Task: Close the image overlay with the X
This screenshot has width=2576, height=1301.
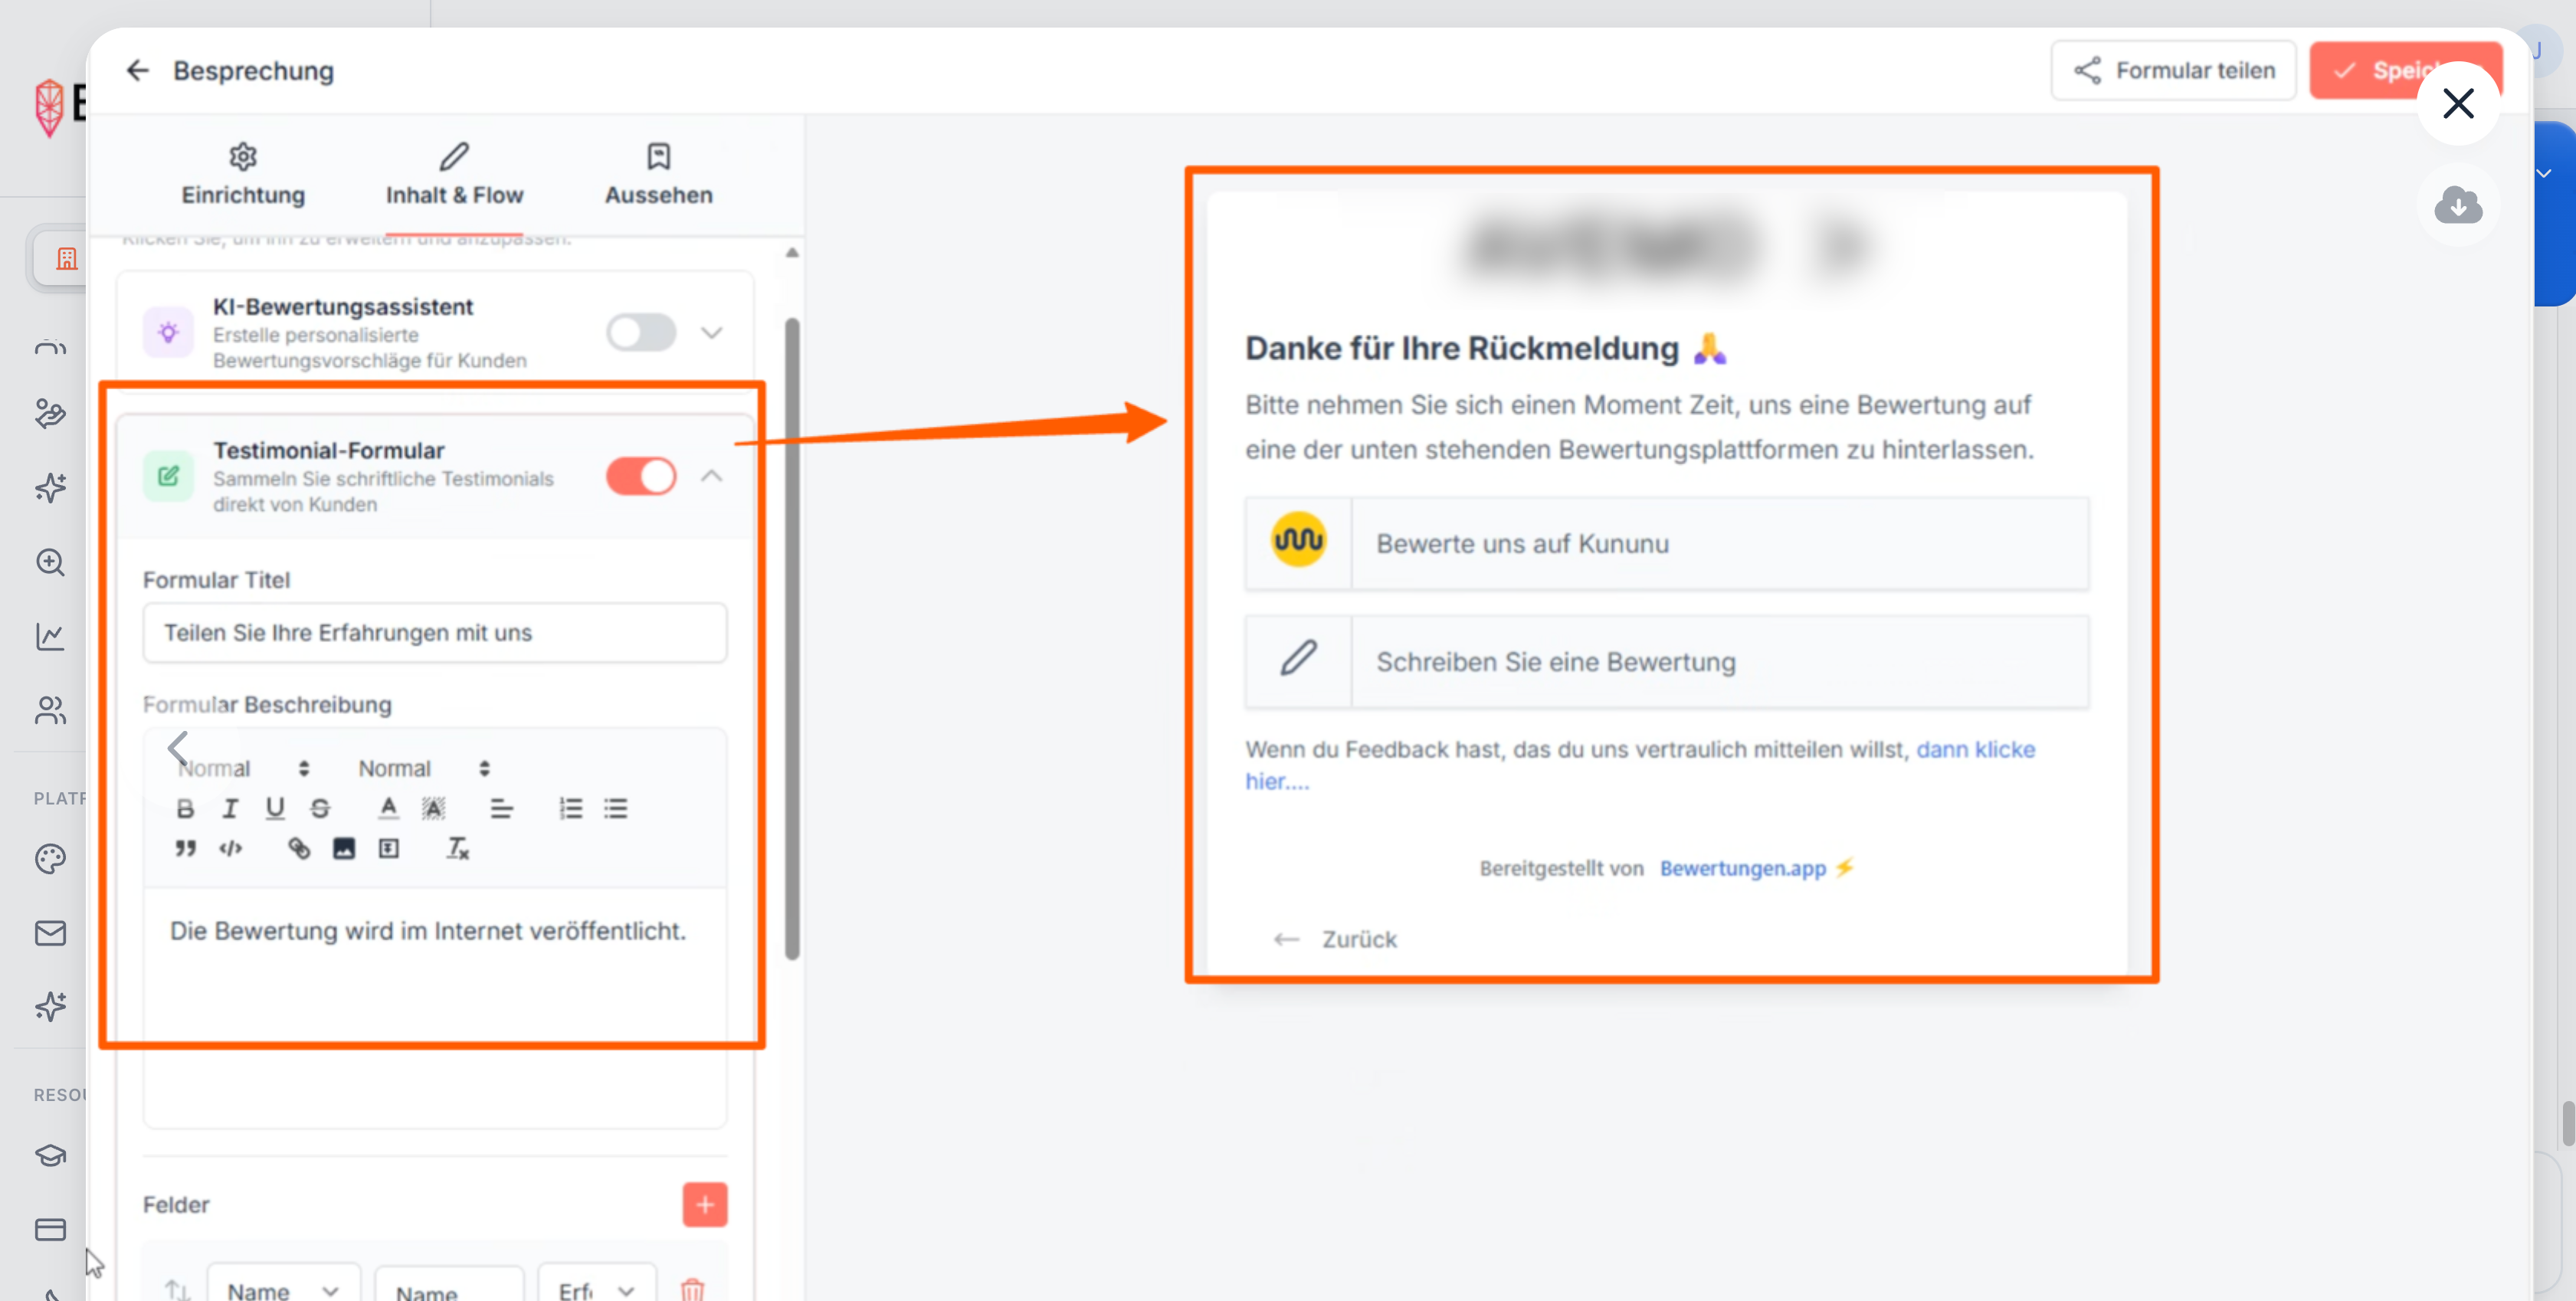Action: [x=2458, y=103]
